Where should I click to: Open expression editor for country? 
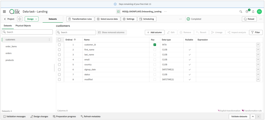258,65
